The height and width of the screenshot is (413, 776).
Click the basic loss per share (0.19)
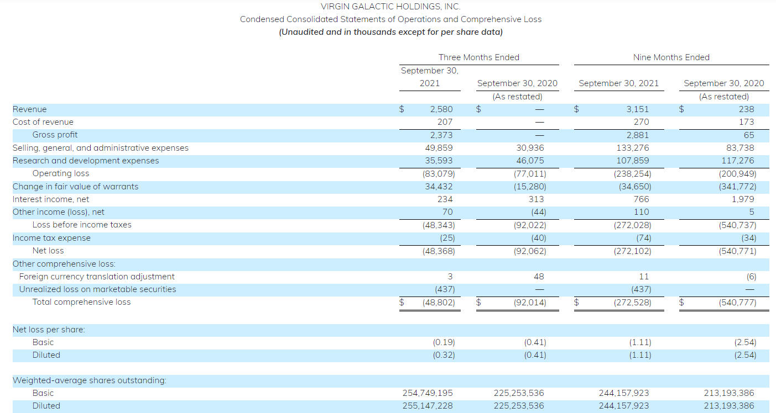pos(444,342)
